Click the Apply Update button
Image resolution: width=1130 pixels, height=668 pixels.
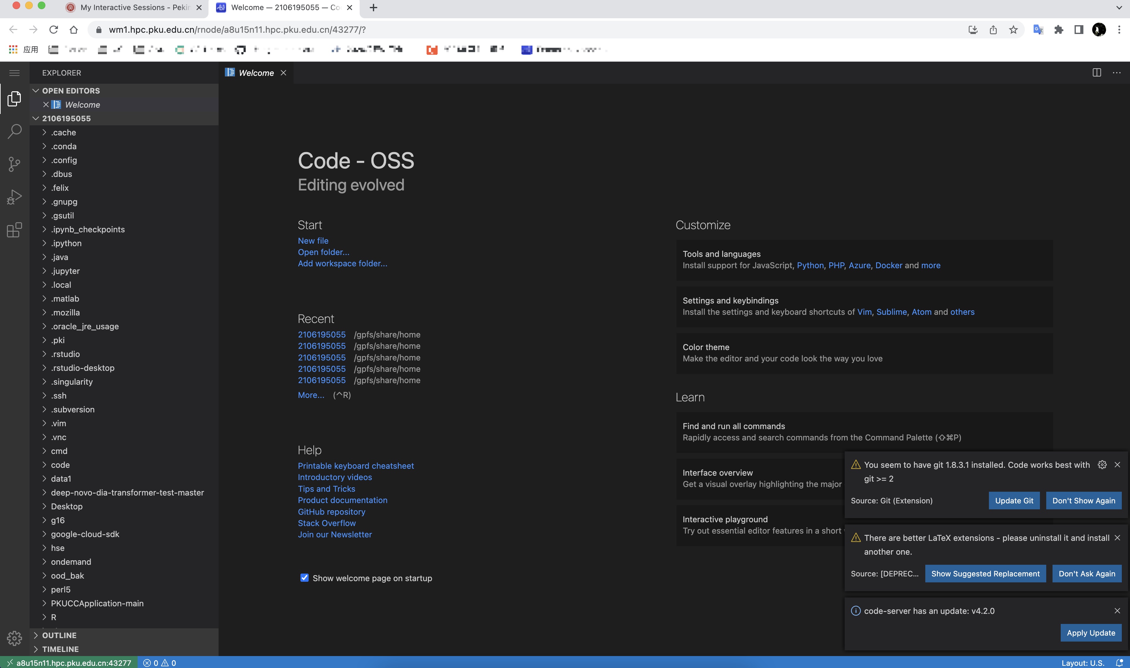tap(1091, 633)
